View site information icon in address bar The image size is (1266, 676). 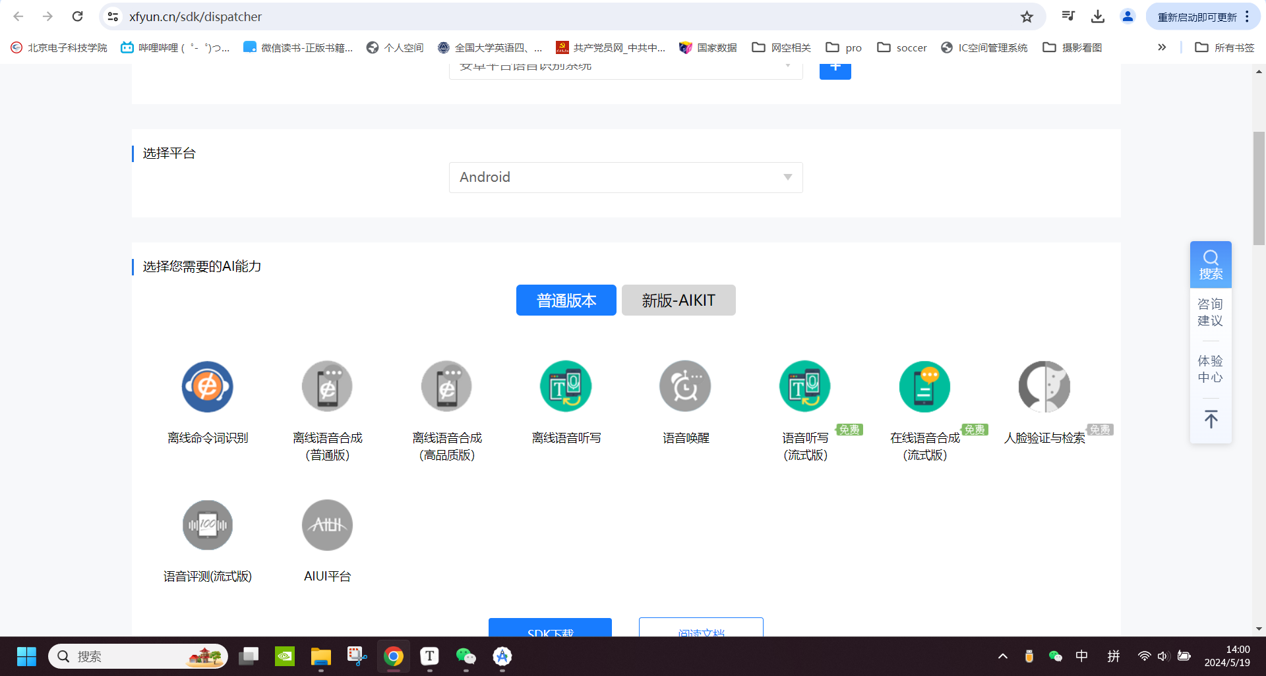coord(113,16)
